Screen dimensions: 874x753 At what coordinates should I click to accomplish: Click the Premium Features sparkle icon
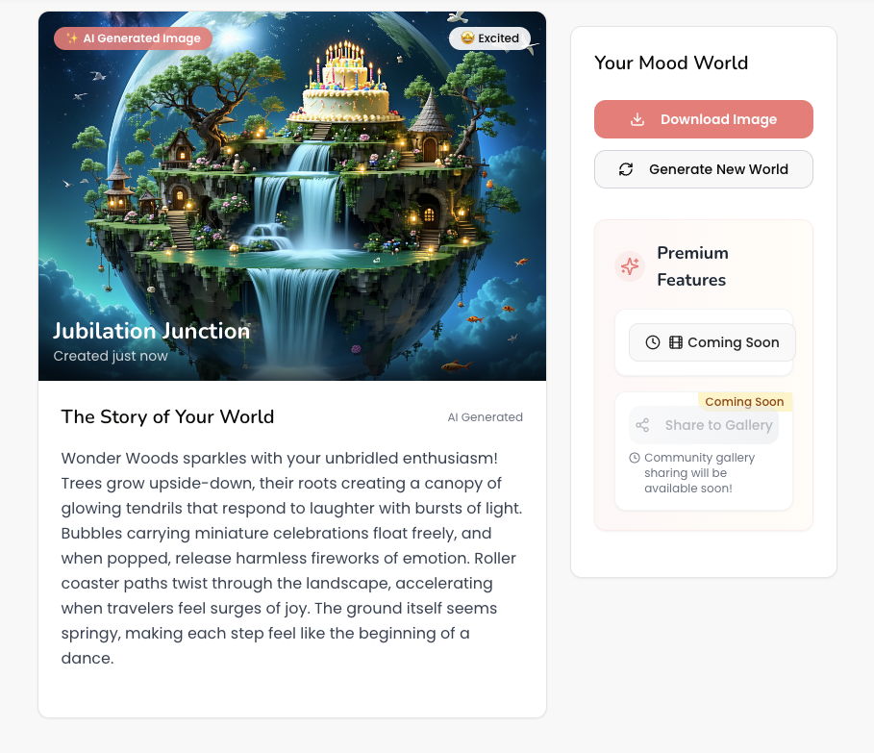point(630,266)
